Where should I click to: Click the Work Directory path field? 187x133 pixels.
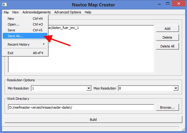click(81, 107)
